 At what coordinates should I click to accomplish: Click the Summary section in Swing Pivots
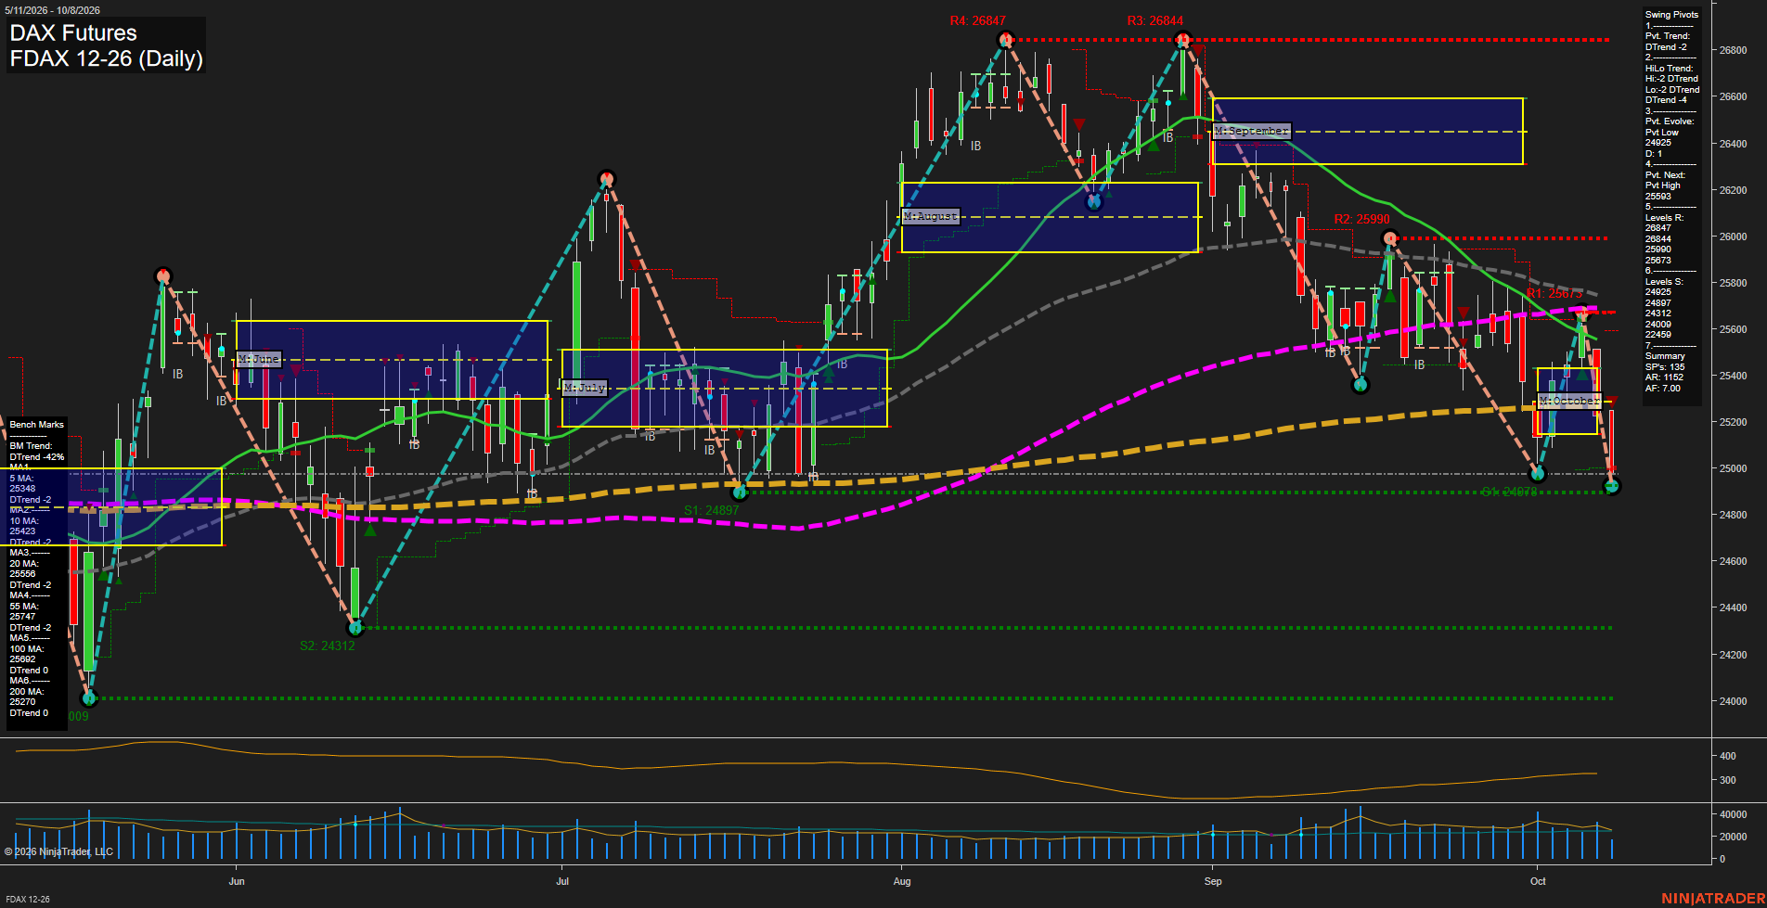pyautogui.click(x=1665, y=356)
